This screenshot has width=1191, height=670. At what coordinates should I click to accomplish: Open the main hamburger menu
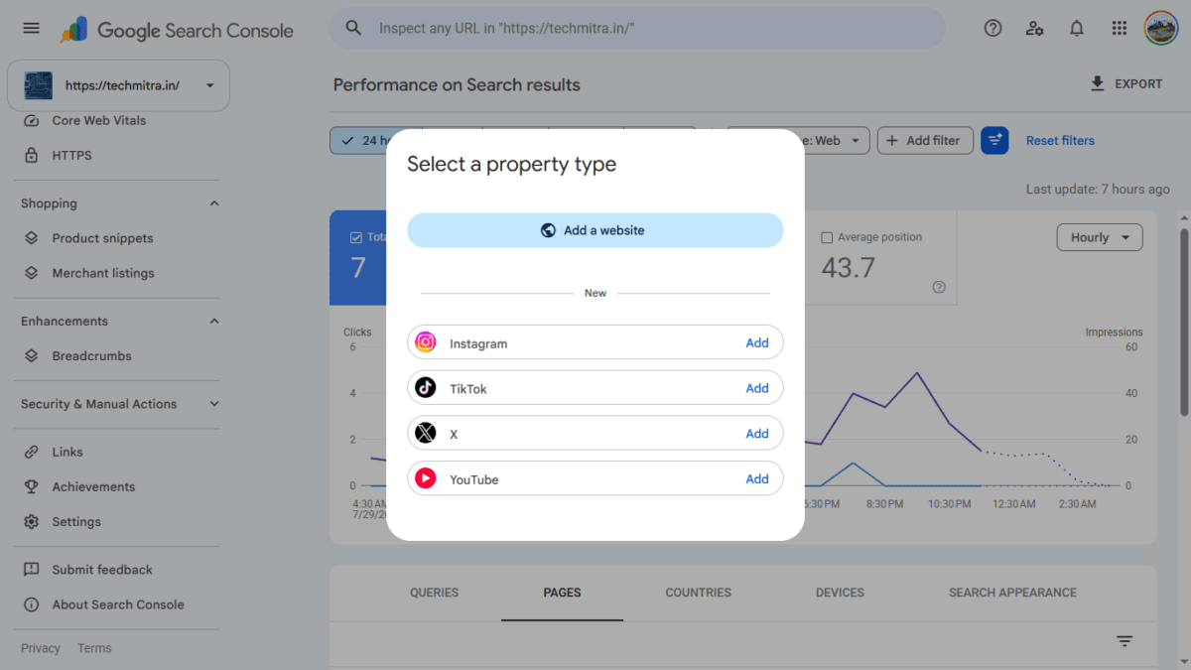tap(31, 29)
